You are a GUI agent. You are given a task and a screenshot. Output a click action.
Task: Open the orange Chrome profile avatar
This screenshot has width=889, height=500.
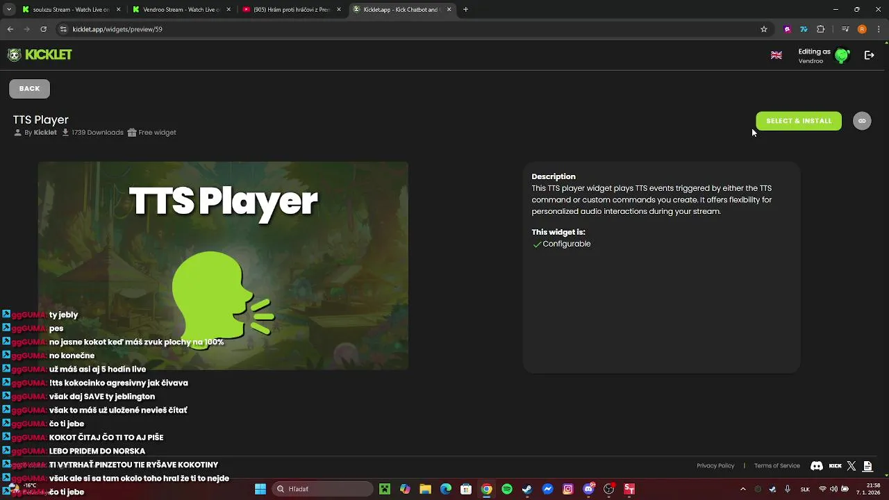862,29
